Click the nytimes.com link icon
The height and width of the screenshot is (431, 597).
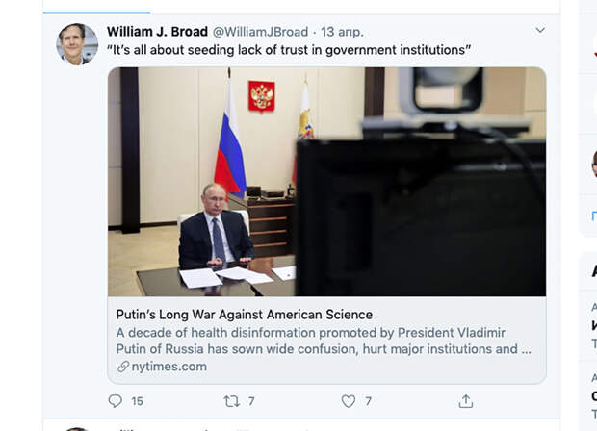point(123,367)
